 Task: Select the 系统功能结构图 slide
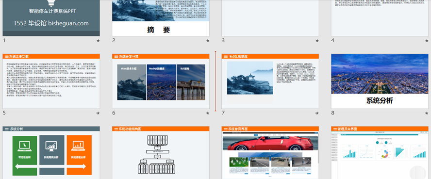coord(161,153)
